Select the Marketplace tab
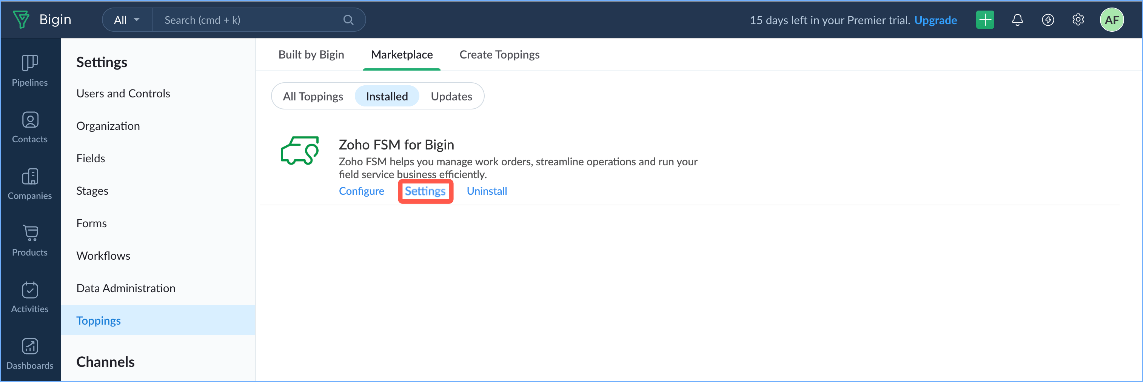This screenshot has width=1143, height=382. pyautogui.click(x=402, y=55)
